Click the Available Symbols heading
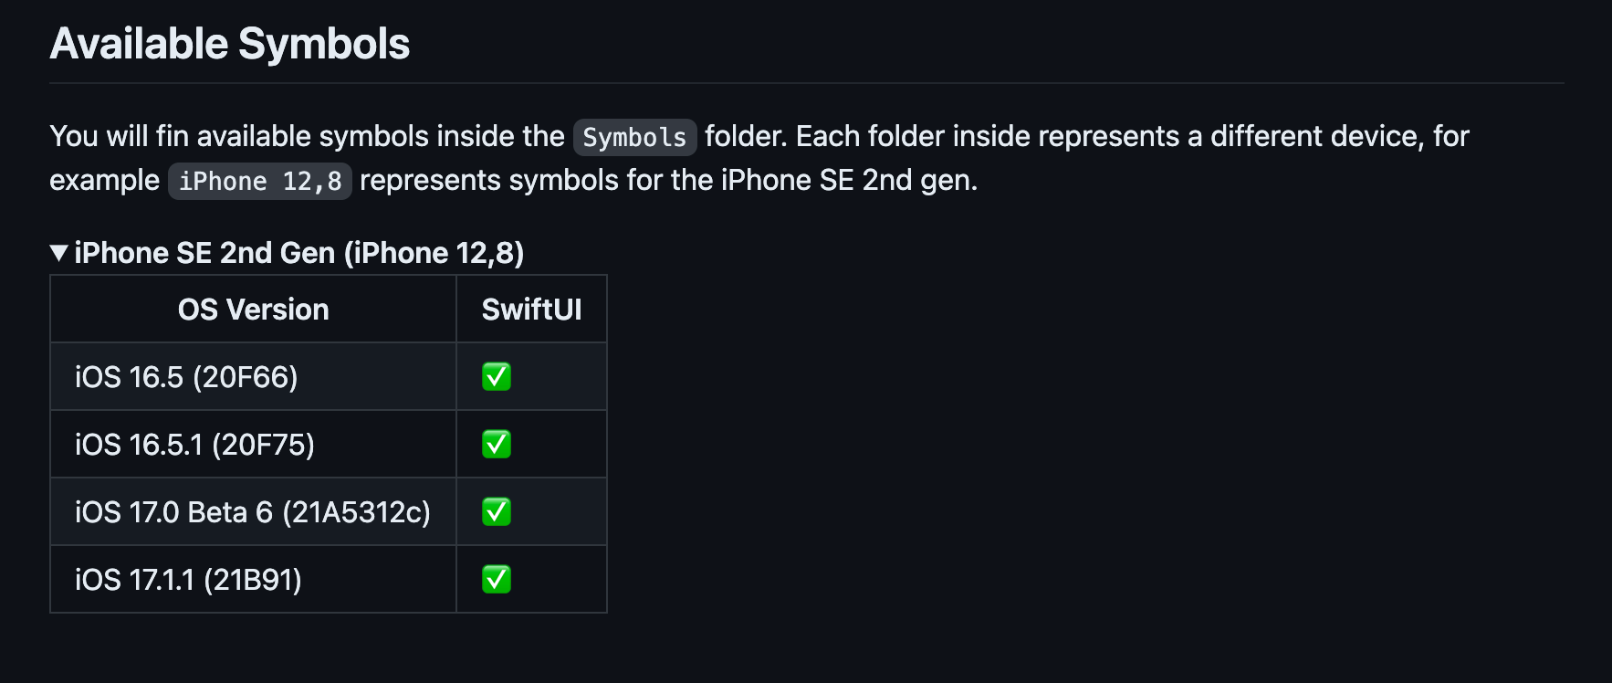 pyautogui.click(x=230, y=44)
